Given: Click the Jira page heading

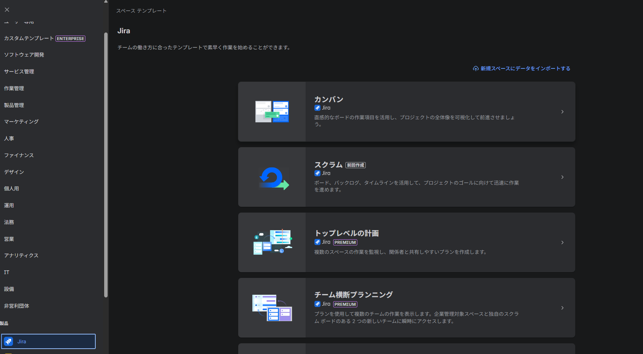Looking at the screenshot, I should [124, 31].
